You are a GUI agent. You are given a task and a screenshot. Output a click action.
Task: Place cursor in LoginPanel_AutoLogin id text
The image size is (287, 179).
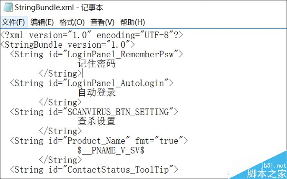tap(116, 83)
